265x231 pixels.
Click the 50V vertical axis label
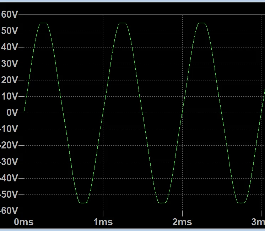click(x=9, y=31)
